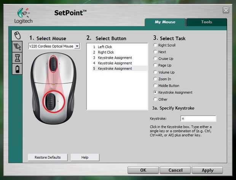Click the Cancel button
Viewport: 236px width, 180px height.
[x=175, y=170]
